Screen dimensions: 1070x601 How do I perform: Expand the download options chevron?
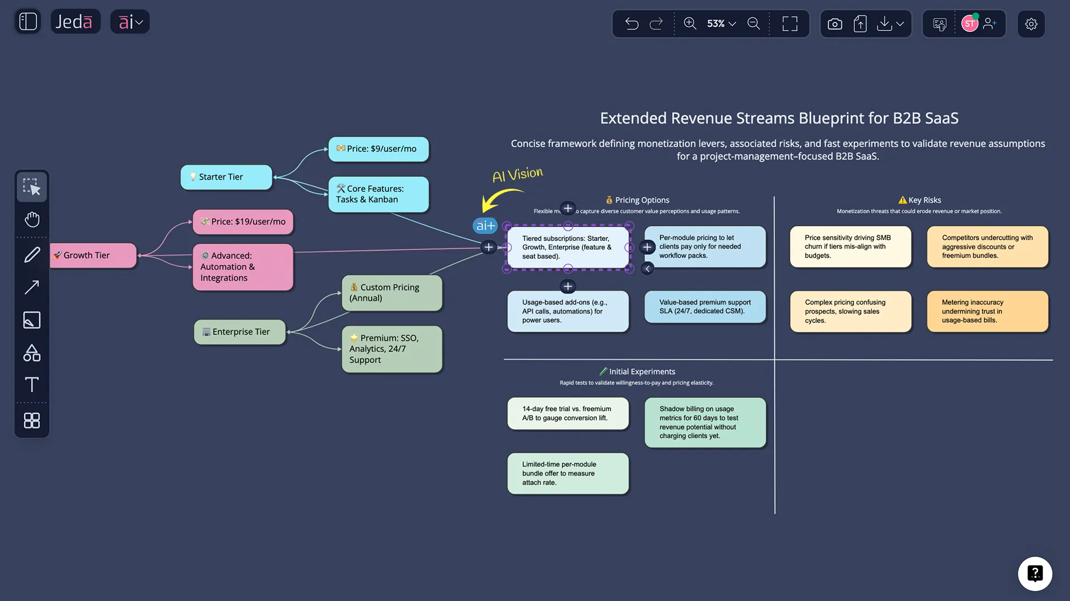(899, 24)
